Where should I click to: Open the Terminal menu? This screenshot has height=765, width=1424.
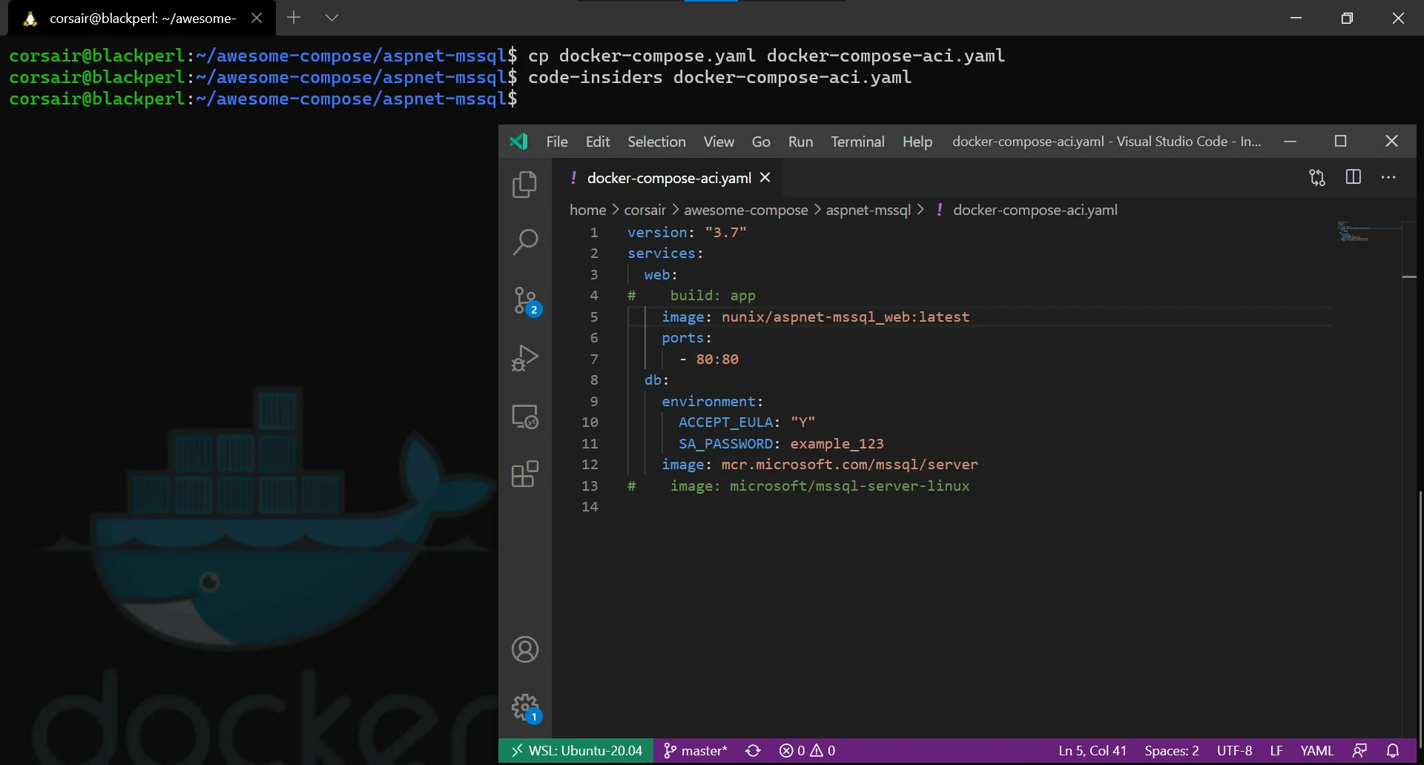pos(857,142)
